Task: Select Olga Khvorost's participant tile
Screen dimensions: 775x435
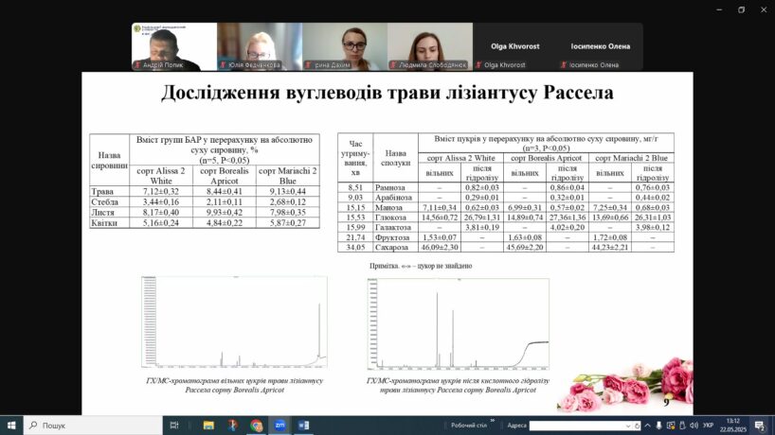Action: (x=514, y=47)
